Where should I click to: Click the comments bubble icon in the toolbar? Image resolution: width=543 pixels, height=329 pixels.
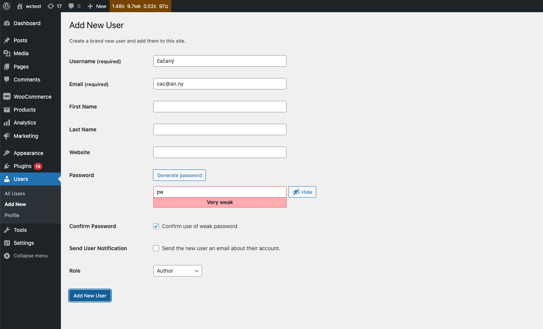[x=72, y=6]
